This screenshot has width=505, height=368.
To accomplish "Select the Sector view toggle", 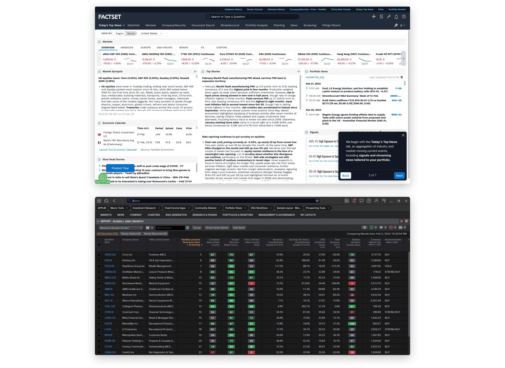I will (x=131, y=33).
